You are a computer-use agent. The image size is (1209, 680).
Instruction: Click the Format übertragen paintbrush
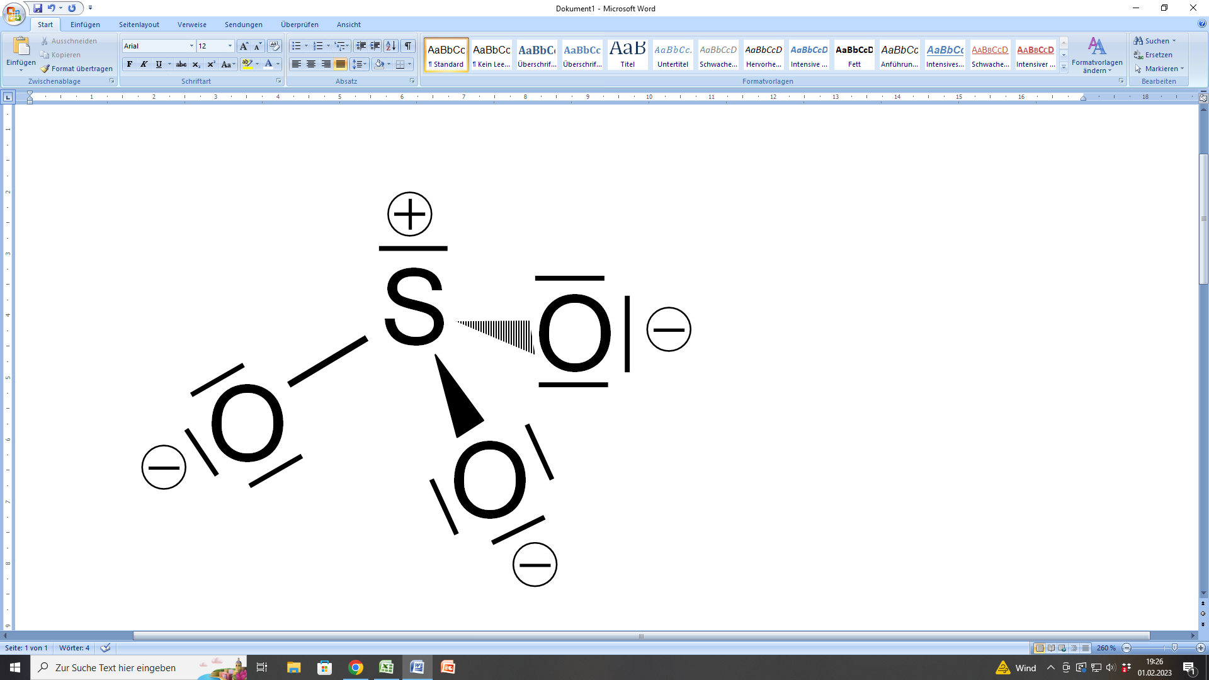pyautogui.click(x=77, y=69)
